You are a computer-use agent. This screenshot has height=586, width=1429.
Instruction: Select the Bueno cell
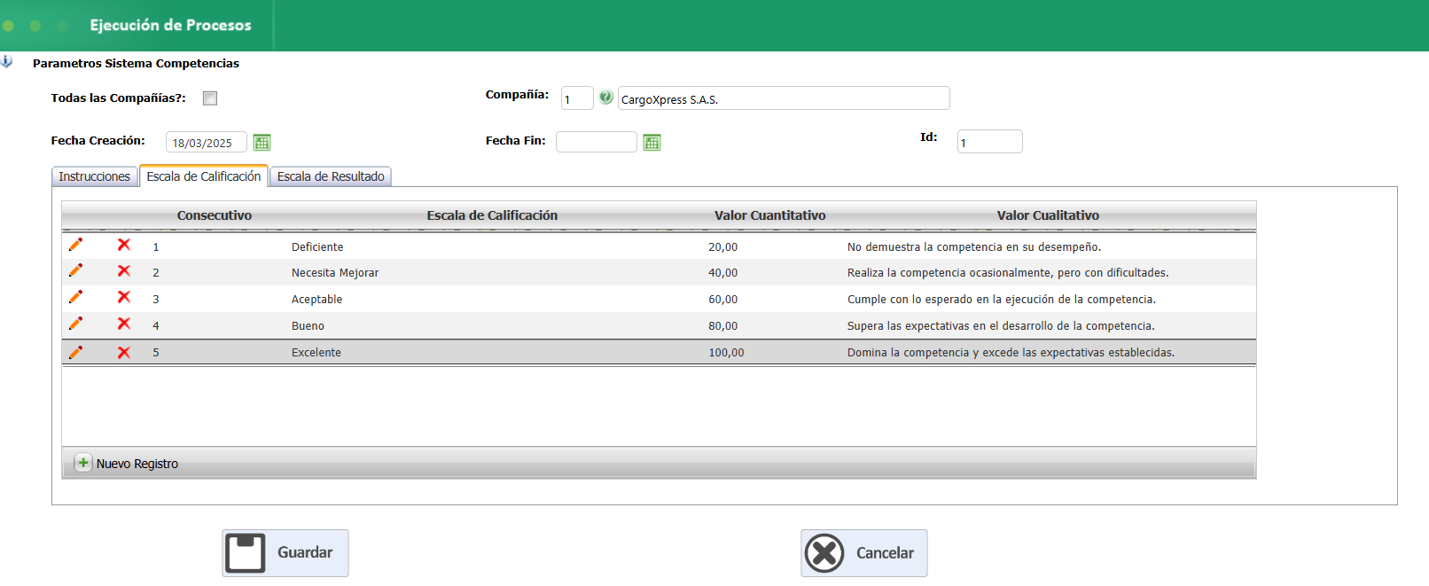coord(308,326)
